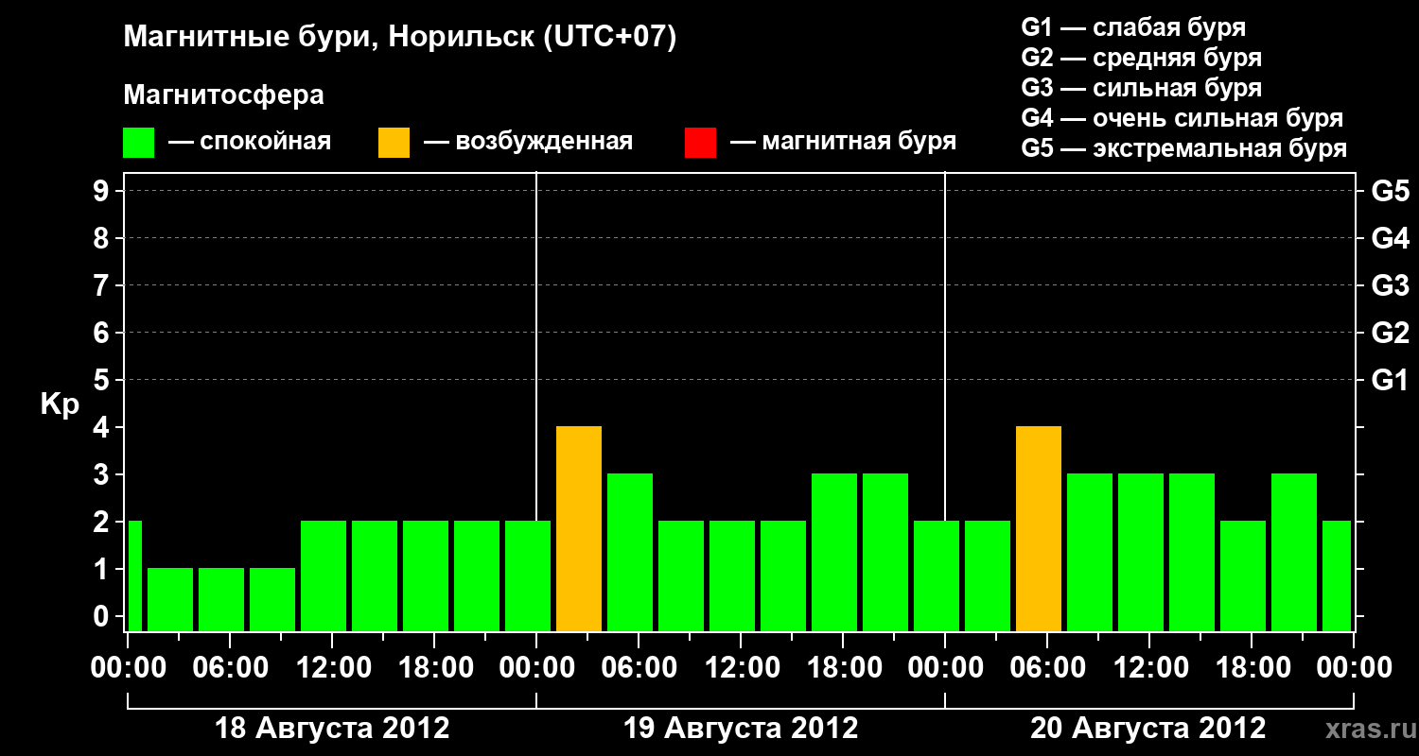Click the right-axis 'G5' label
The image size is (1419, 756).
[x=1391, y=191]
